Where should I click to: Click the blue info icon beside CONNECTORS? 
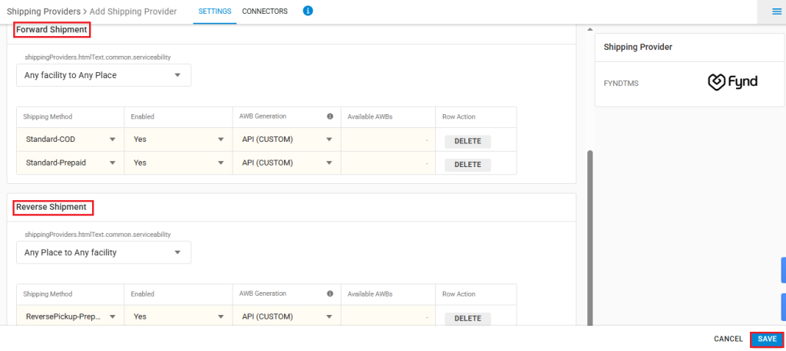point(308,11)
